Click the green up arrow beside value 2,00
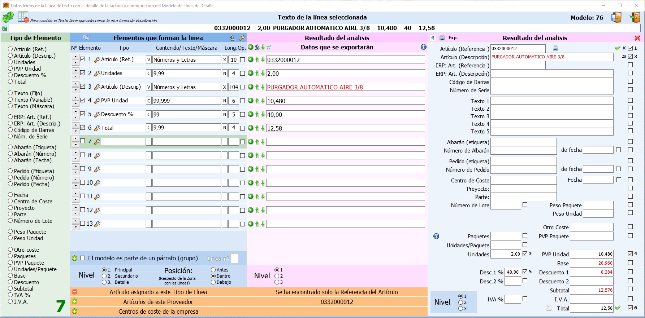The width and height of the screenshot is (645, 318). click(257, 73)
